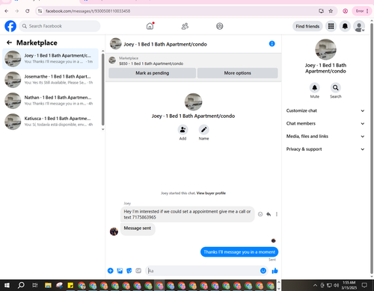Open the notifications bell in the top bar
374x291 pixels.
click(345, 26)
